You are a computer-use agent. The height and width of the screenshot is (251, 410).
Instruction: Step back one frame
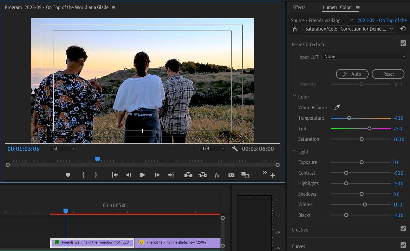tap(128, 175)
